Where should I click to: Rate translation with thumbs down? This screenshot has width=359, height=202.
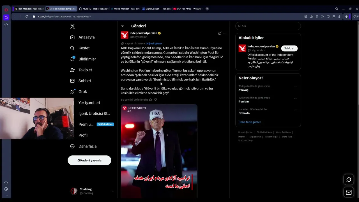tap(155, 100)
